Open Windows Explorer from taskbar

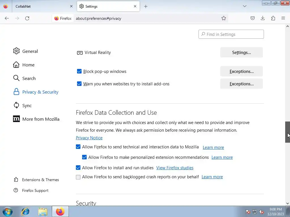43,211
